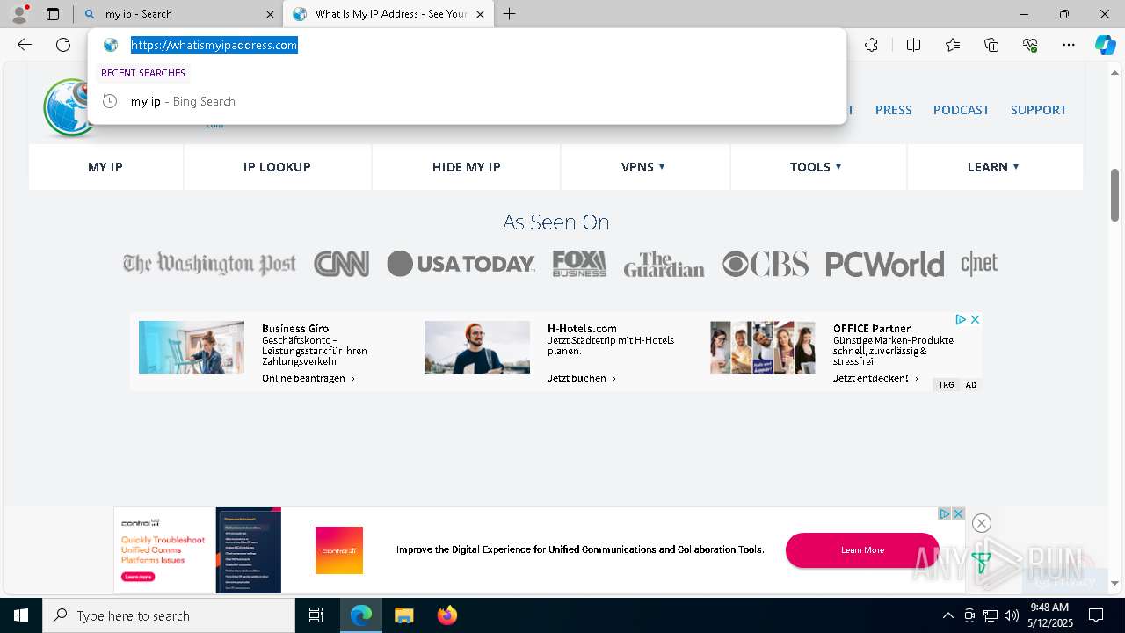
Task: Open Browser essentials heart icon
Action: coord(1030,45)
